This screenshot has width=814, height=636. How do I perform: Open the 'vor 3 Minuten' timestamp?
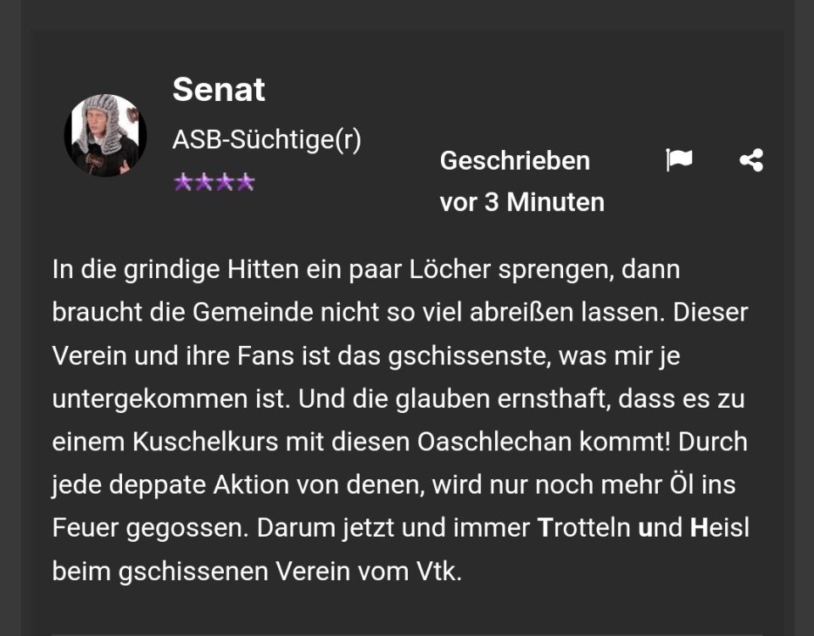tap(521, 203)
